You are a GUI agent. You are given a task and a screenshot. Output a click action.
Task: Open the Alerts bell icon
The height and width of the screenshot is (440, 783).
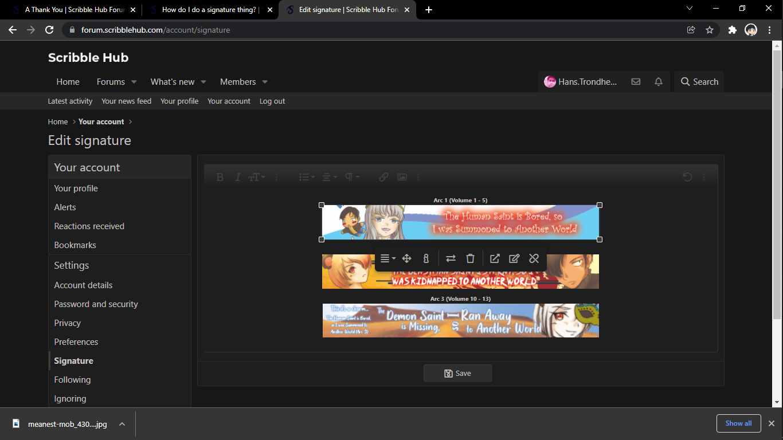tap(659, 82)
